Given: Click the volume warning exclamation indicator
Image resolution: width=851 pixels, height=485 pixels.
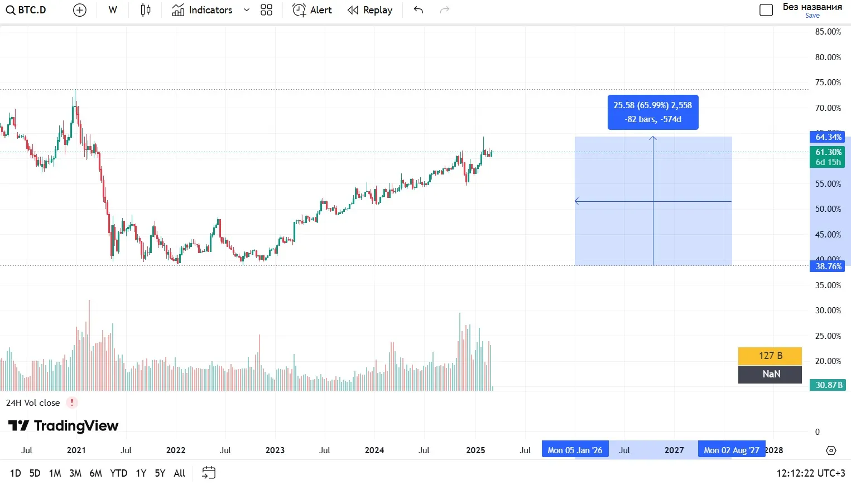Looking at the screenshot, I should point(72,402).
